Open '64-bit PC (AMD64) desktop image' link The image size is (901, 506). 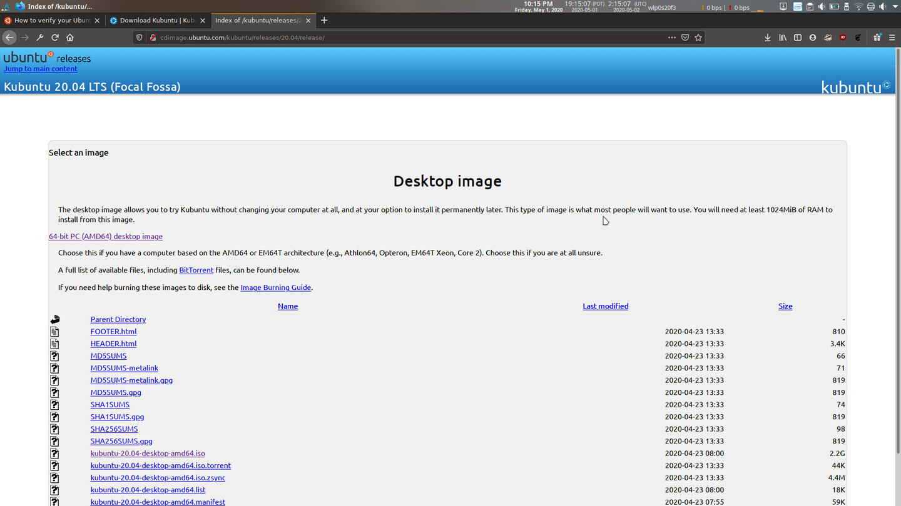(106, 236)
